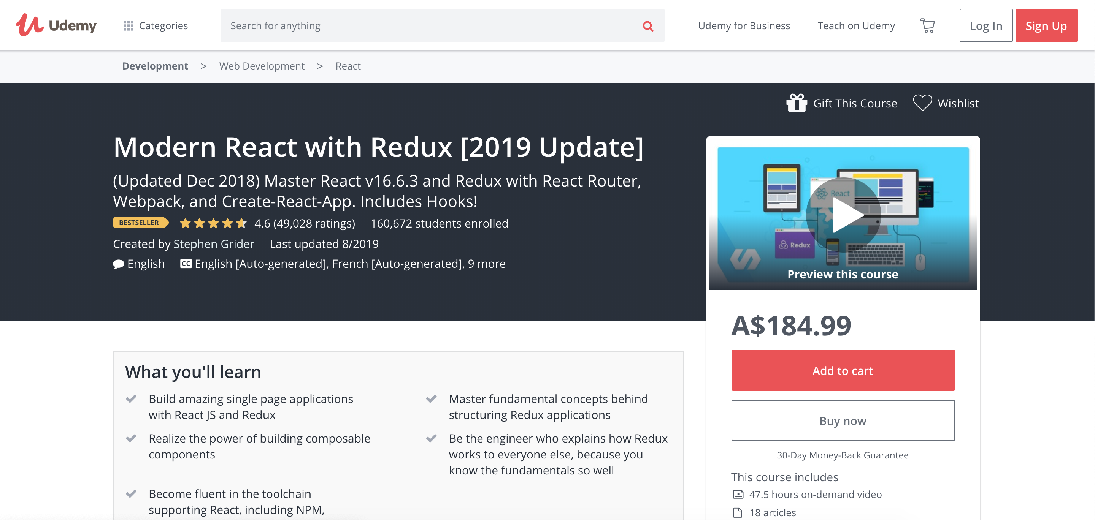Viewport: 1095px width, 520px height.
Task: Click the gift box icon
Action: coord(796,103)
